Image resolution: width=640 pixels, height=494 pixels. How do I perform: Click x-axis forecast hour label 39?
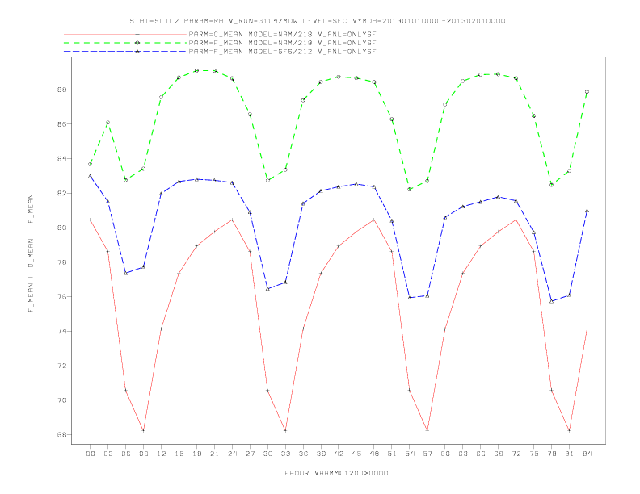(321, 454)
